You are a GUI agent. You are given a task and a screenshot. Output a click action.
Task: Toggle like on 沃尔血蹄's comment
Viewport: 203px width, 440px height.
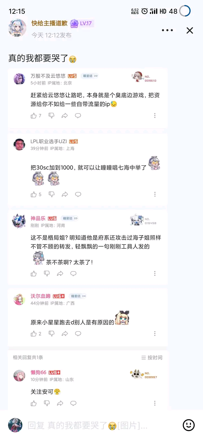[x=34, y=334]
